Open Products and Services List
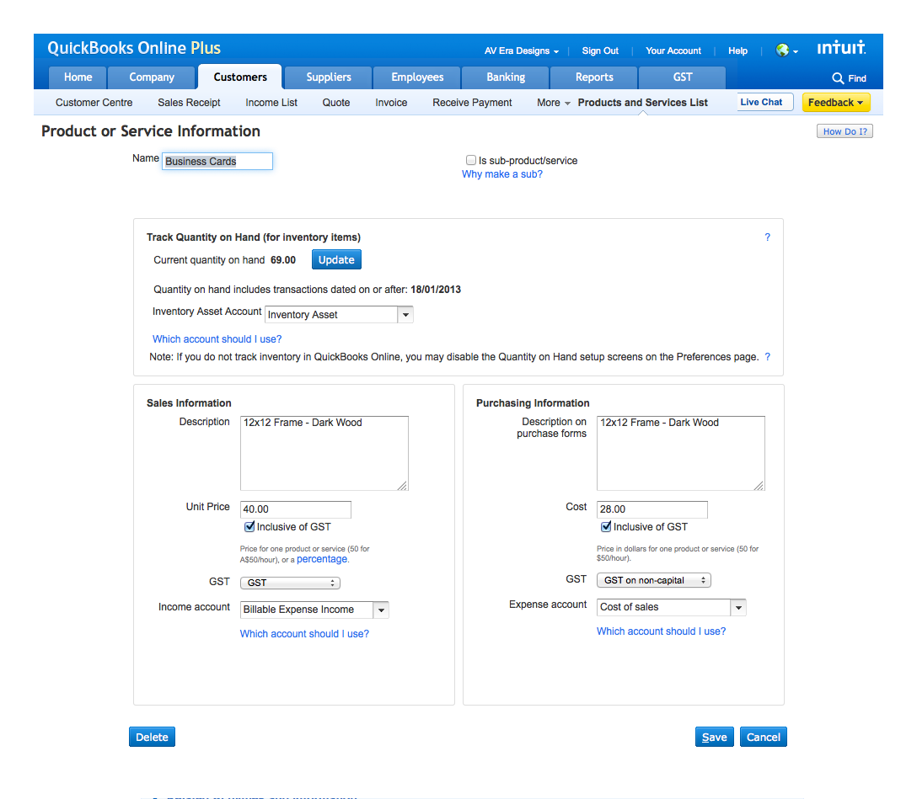Screen dimensions: 917x799 click(643, 103)
